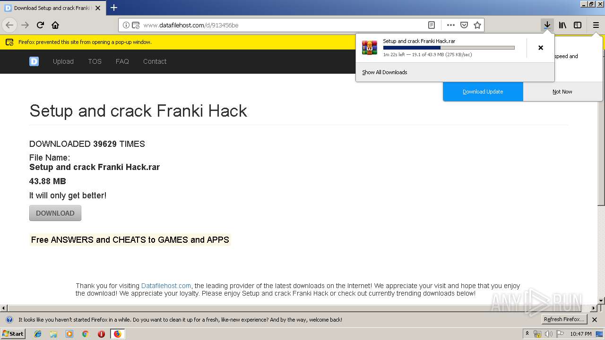Open Windows Explorer folder from taskbar
The width and height of the screenshot is (605, 340).
[x=53, y=334]
